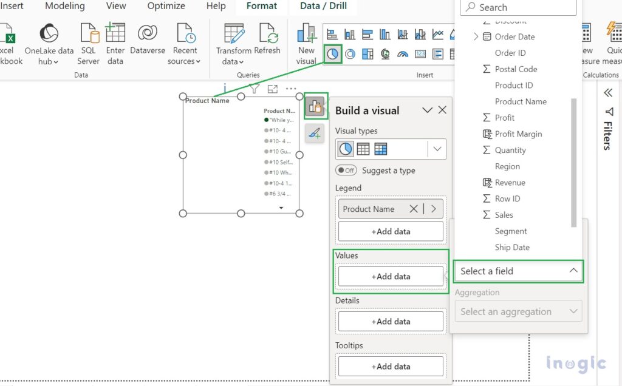This screenshot has height=386, width=622.
Task: Expand the Order Date hierarchy
Action: (x=476, y=36)
